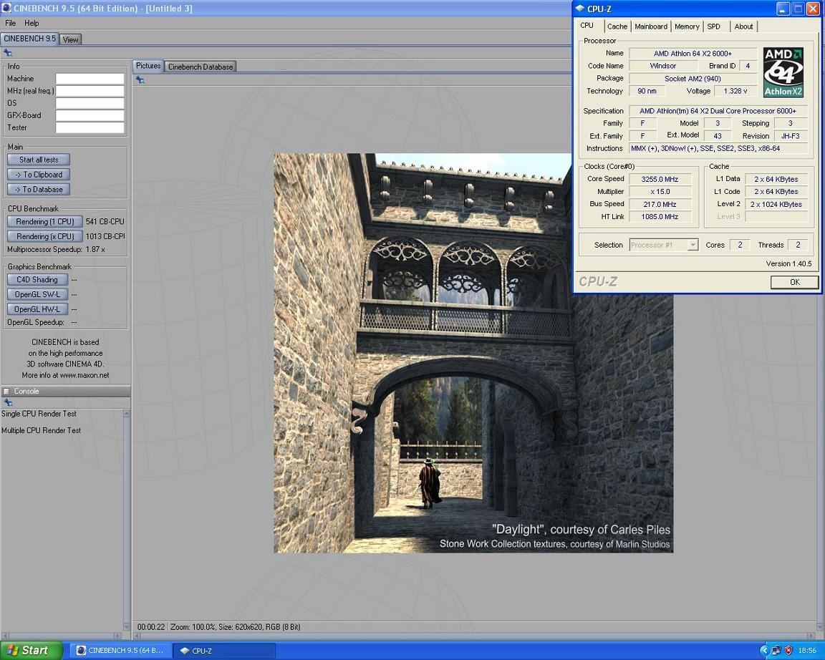Click the Machine input field
This screenshot has width=825, height=660.
point(90,79)
